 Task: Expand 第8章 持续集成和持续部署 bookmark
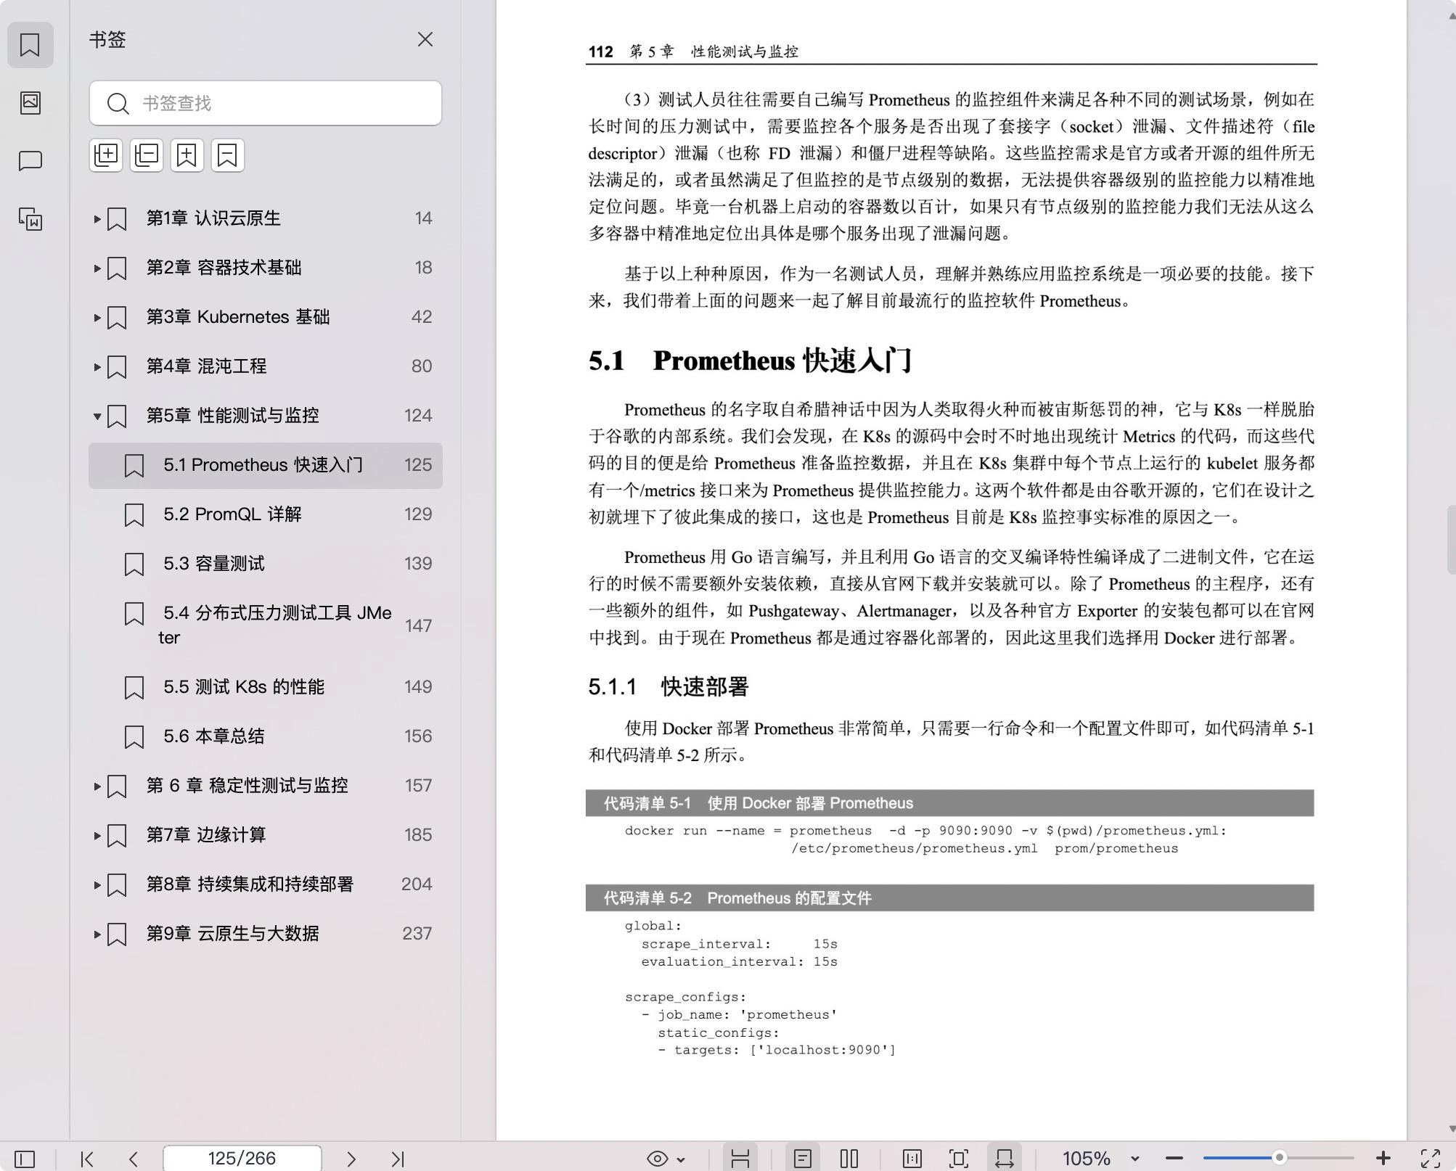pos(97,884)
